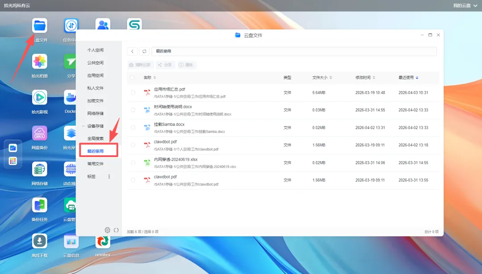Click the 2026-04-03 10:31 recent-use cell
Screen dimensions: 482x274
(413, 92)
